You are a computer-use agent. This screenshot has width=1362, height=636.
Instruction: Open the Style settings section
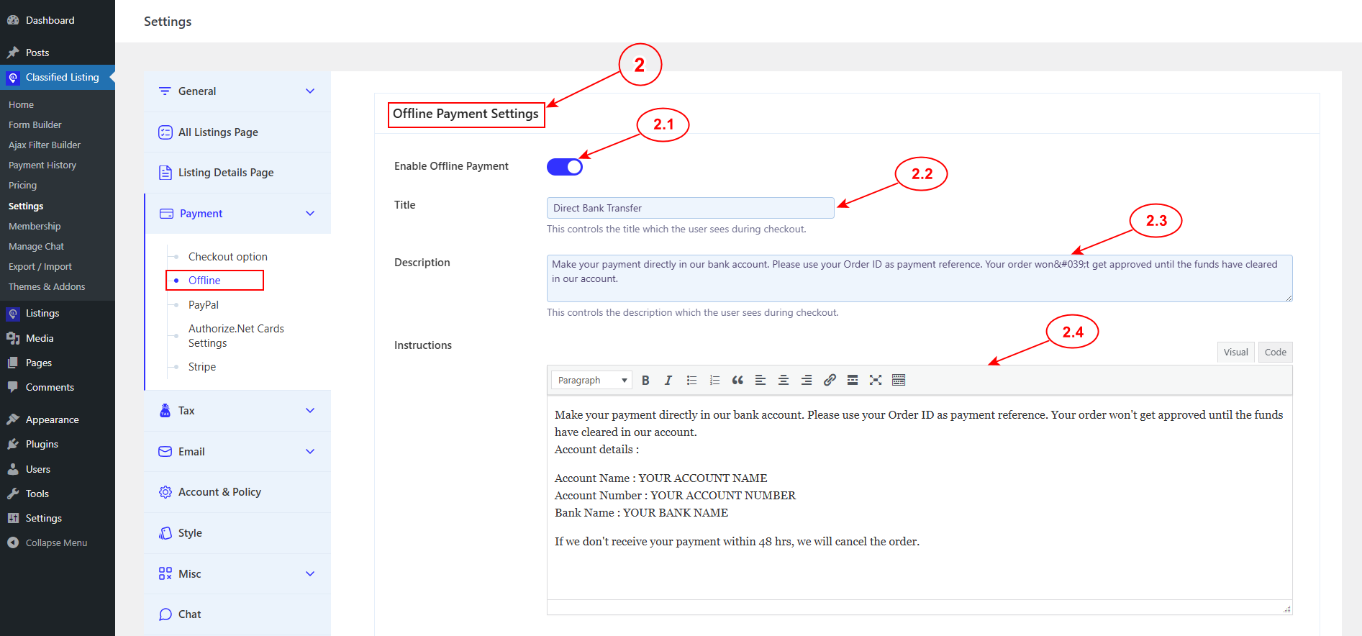[x=237, y=533]
